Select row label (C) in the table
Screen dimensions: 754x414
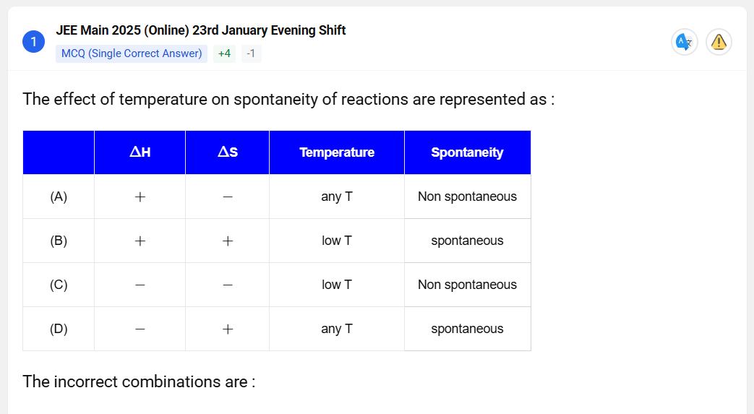[59, 285]
